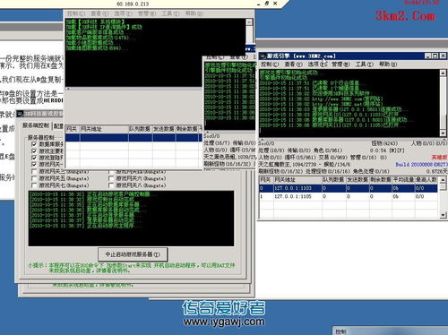Screen dimensions: 448x335
Task: Open the 查看(V) menu in 游戏引擎
Action: (x=293, y=64)
